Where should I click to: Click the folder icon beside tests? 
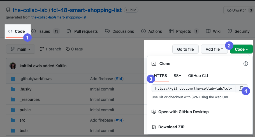(x=13, y=131)
